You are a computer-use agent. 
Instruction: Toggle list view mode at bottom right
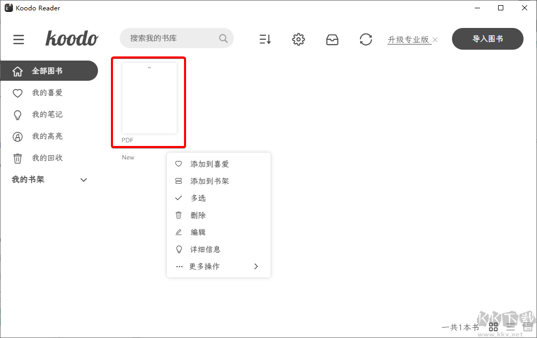510,327
